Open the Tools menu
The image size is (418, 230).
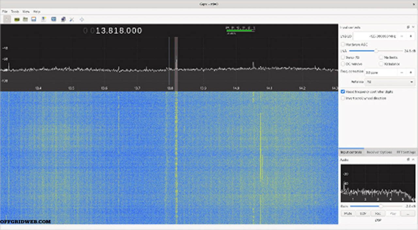point(15,11)
